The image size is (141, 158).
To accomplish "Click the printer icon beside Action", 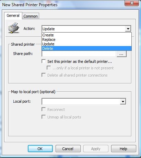I will pyautogui.click(x=14, y=28).
